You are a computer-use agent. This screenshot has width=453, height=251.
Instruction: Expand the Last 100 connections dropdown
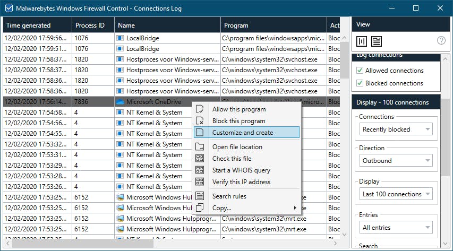tap(397, 194)
